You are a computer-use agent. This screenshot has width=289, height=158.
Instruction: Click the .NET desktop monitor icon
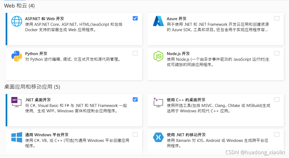point(16,102)
